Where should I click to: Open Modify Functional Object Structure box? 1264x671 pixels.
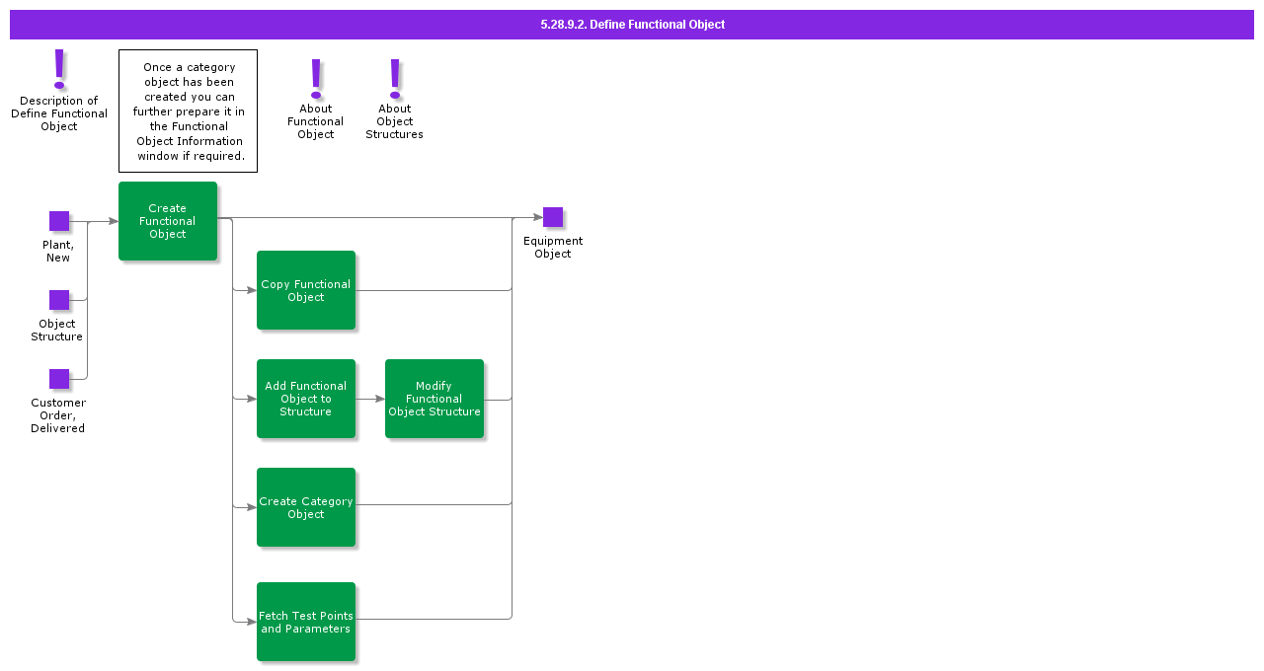tap(434, 399)
